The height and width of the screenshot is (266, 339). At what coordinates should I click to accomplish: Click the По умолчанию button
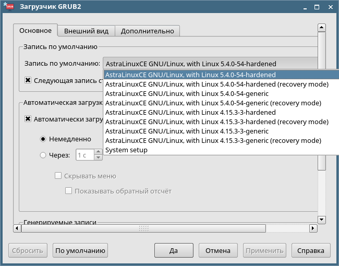[80, 250]
